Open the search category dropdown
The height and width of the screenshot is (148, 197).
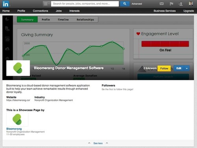(x=46, y=4)
